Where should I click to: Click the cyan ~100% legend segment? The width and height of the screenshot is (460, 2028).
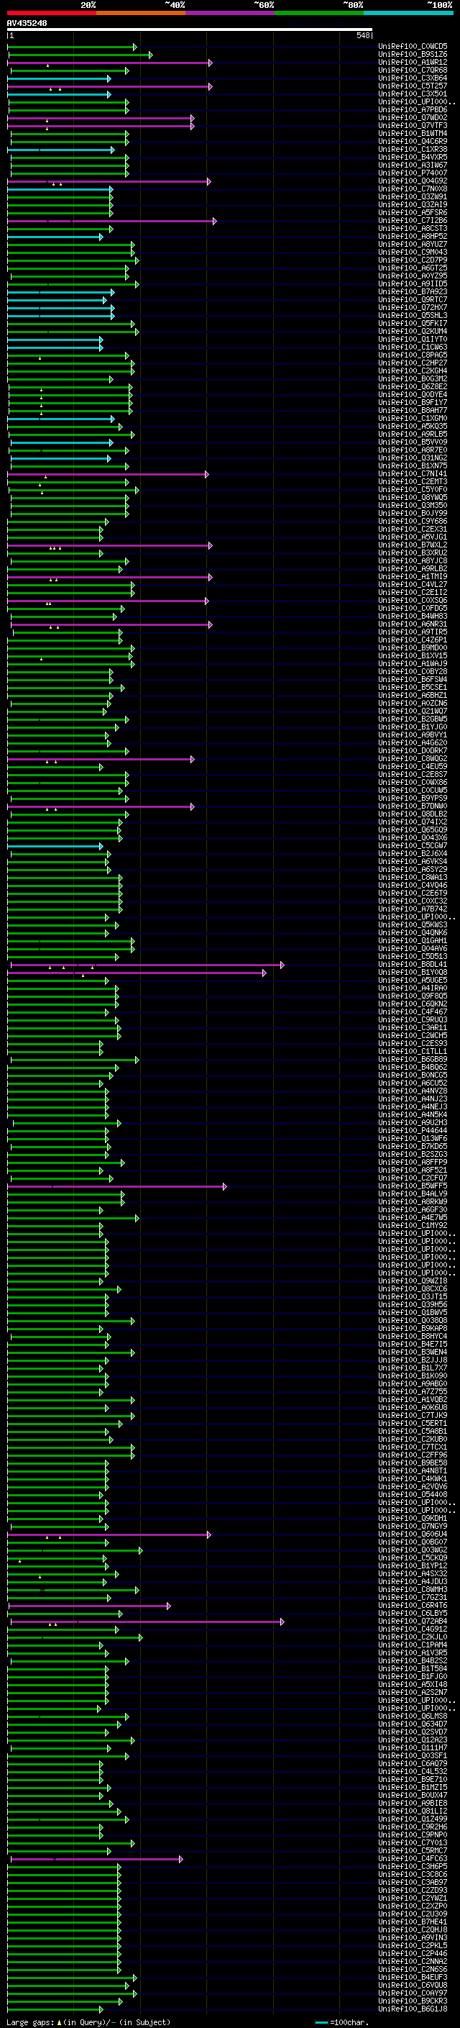pos(408,14)
